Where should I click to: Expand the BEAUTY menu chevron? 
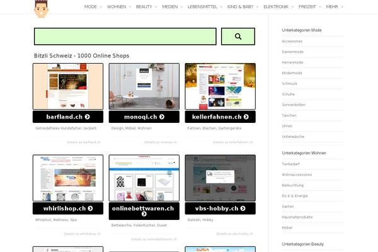coord(156,7)
